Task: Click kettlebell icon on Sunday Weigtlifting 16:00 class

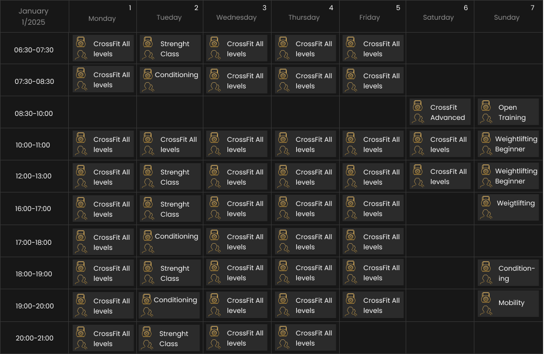Action: click(485, 201)
